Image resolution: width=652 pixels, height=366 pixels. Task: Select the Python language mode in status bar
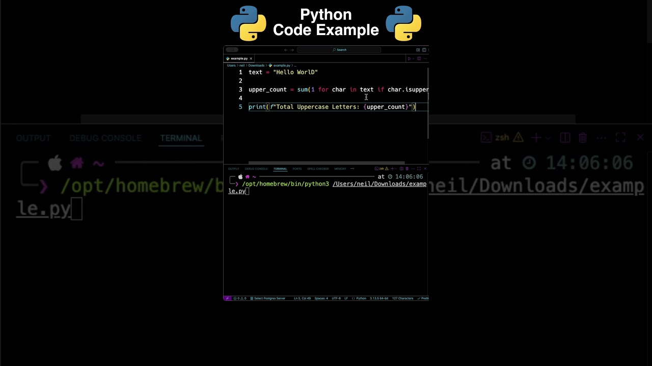tap(359, 298)
